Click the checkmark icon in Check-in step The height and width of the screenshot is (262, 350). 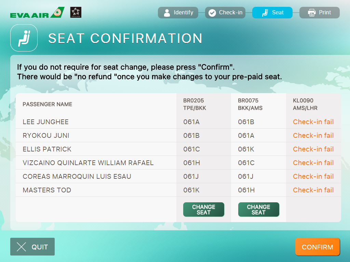pyautogui.click(x=212, y=13)
